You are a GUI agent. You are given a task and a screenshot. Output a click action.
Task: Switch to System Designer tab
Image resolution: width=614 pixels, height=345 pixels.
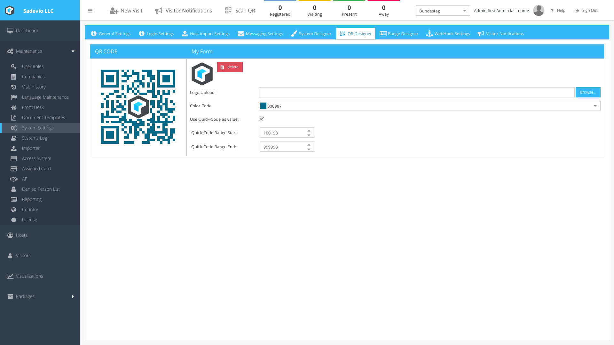pyautogui.click(x=311, y=34)
